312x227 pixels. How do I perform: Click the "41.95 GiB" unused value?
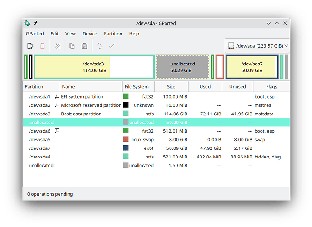point(242,114)
